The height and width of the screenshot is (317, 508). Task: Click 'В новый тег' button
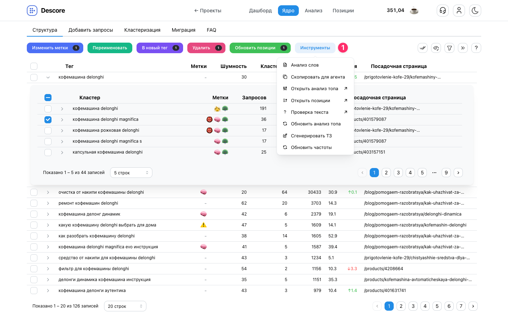[x=160, y=48]
